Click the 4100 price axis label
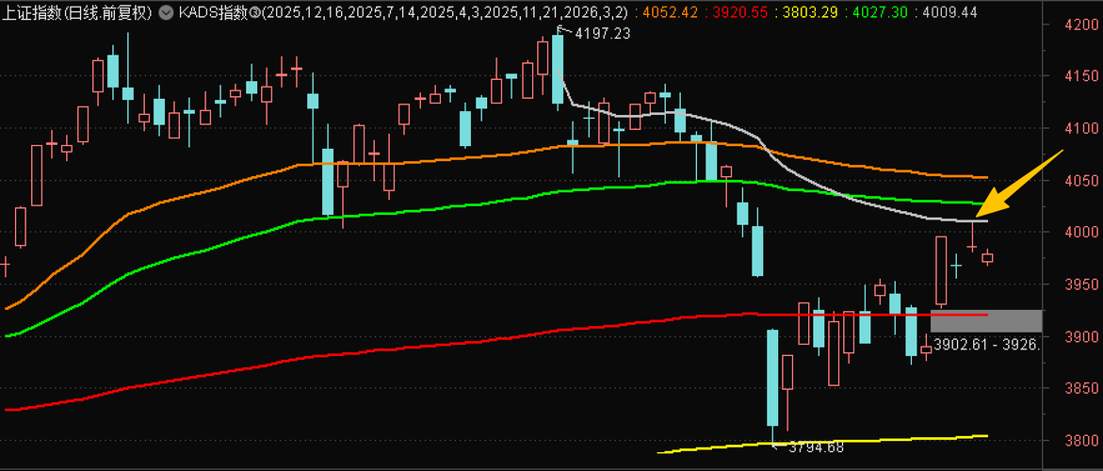 coord(1079,128)
